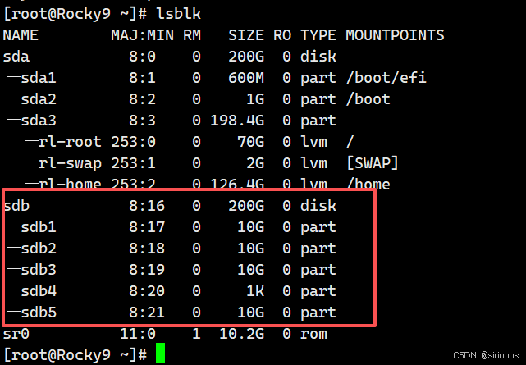Image resolution: width=526 pixels, height=365 pixels.
Task: Click the 70G size value
Action: (x=250, y=142)
